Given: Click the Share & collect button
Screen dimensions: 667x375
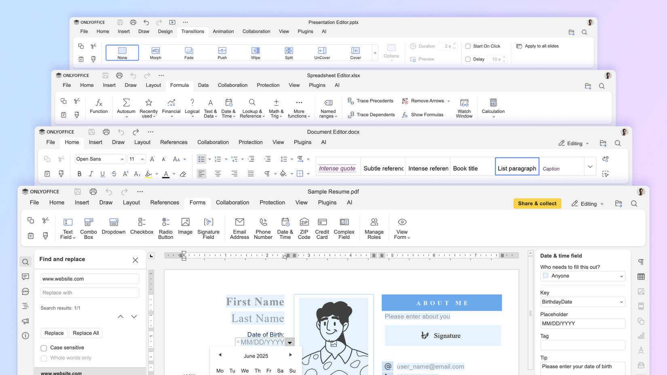Looking at the screenshot, I should coord(537,203).
